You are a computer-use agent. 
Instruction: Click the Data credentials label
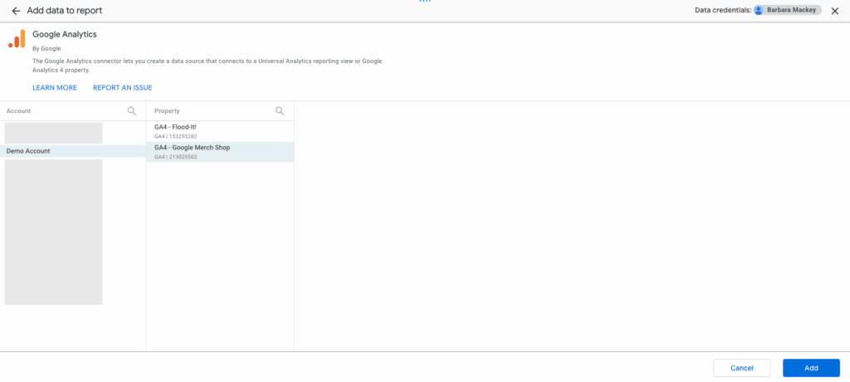pos(722,11)
